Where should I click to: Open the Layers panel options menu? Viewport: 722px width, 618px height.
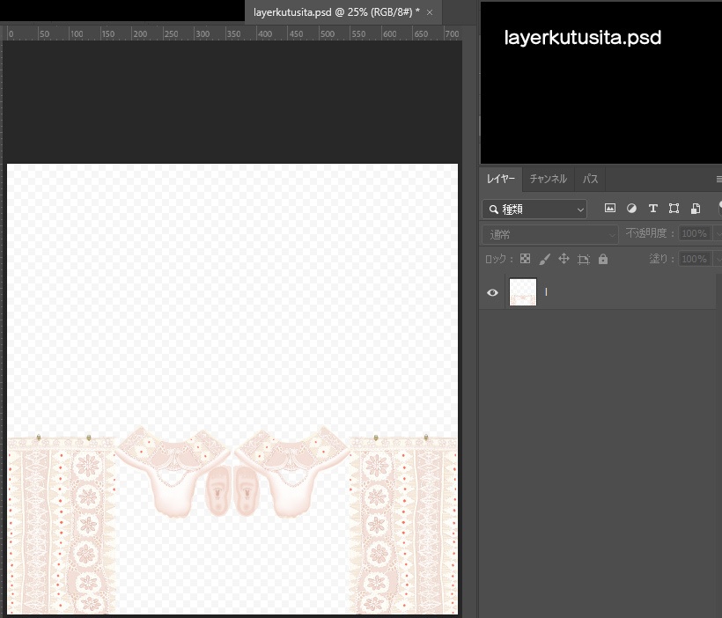[x=718, y=179]
